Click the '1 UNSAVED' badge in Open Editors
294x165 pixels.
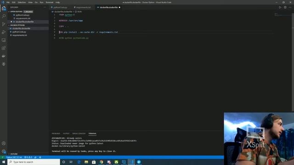pos(28,12)
